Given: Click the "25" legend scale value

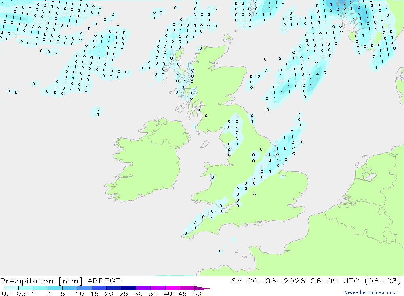Looking at the screenshot, I should (x=124, y=294).
